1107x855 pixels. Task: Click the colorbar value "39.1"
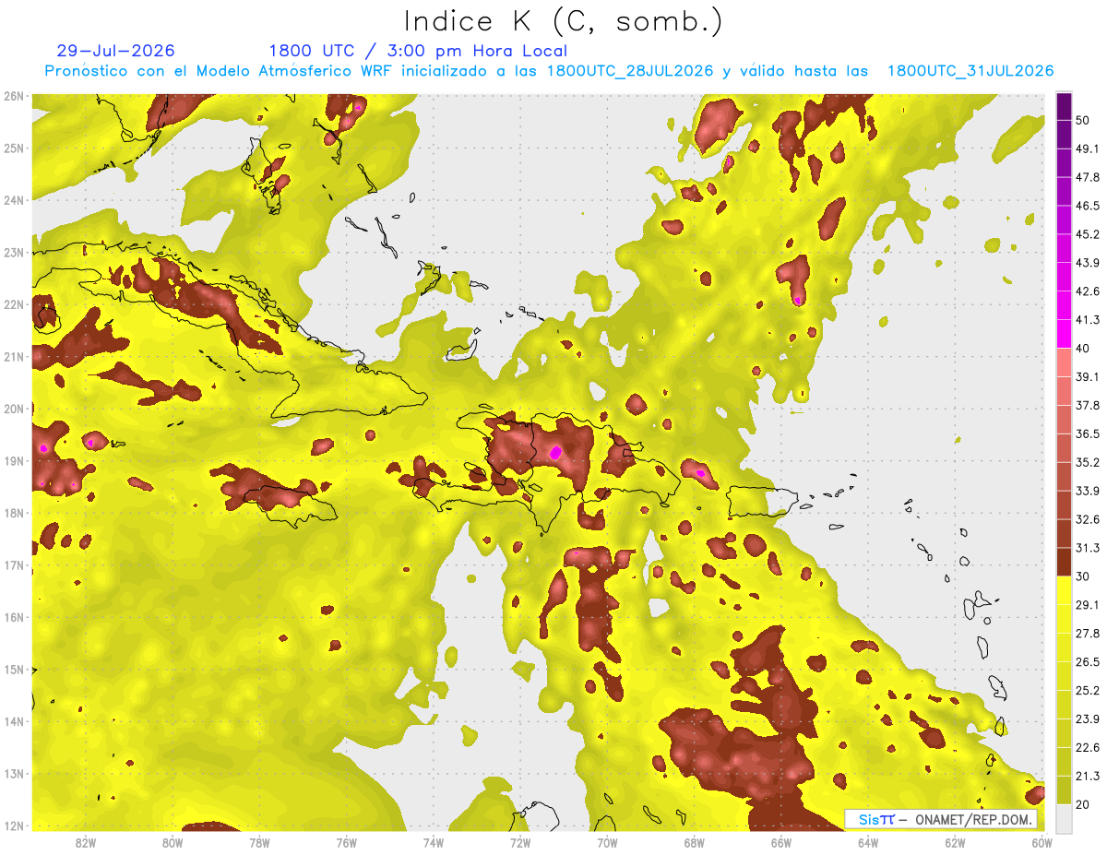pyautogui.click(x=1088, y=376)
